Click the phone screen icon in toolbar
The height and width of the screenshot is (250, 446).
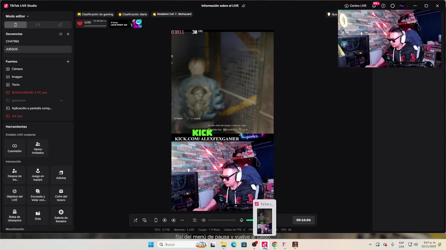156,220
